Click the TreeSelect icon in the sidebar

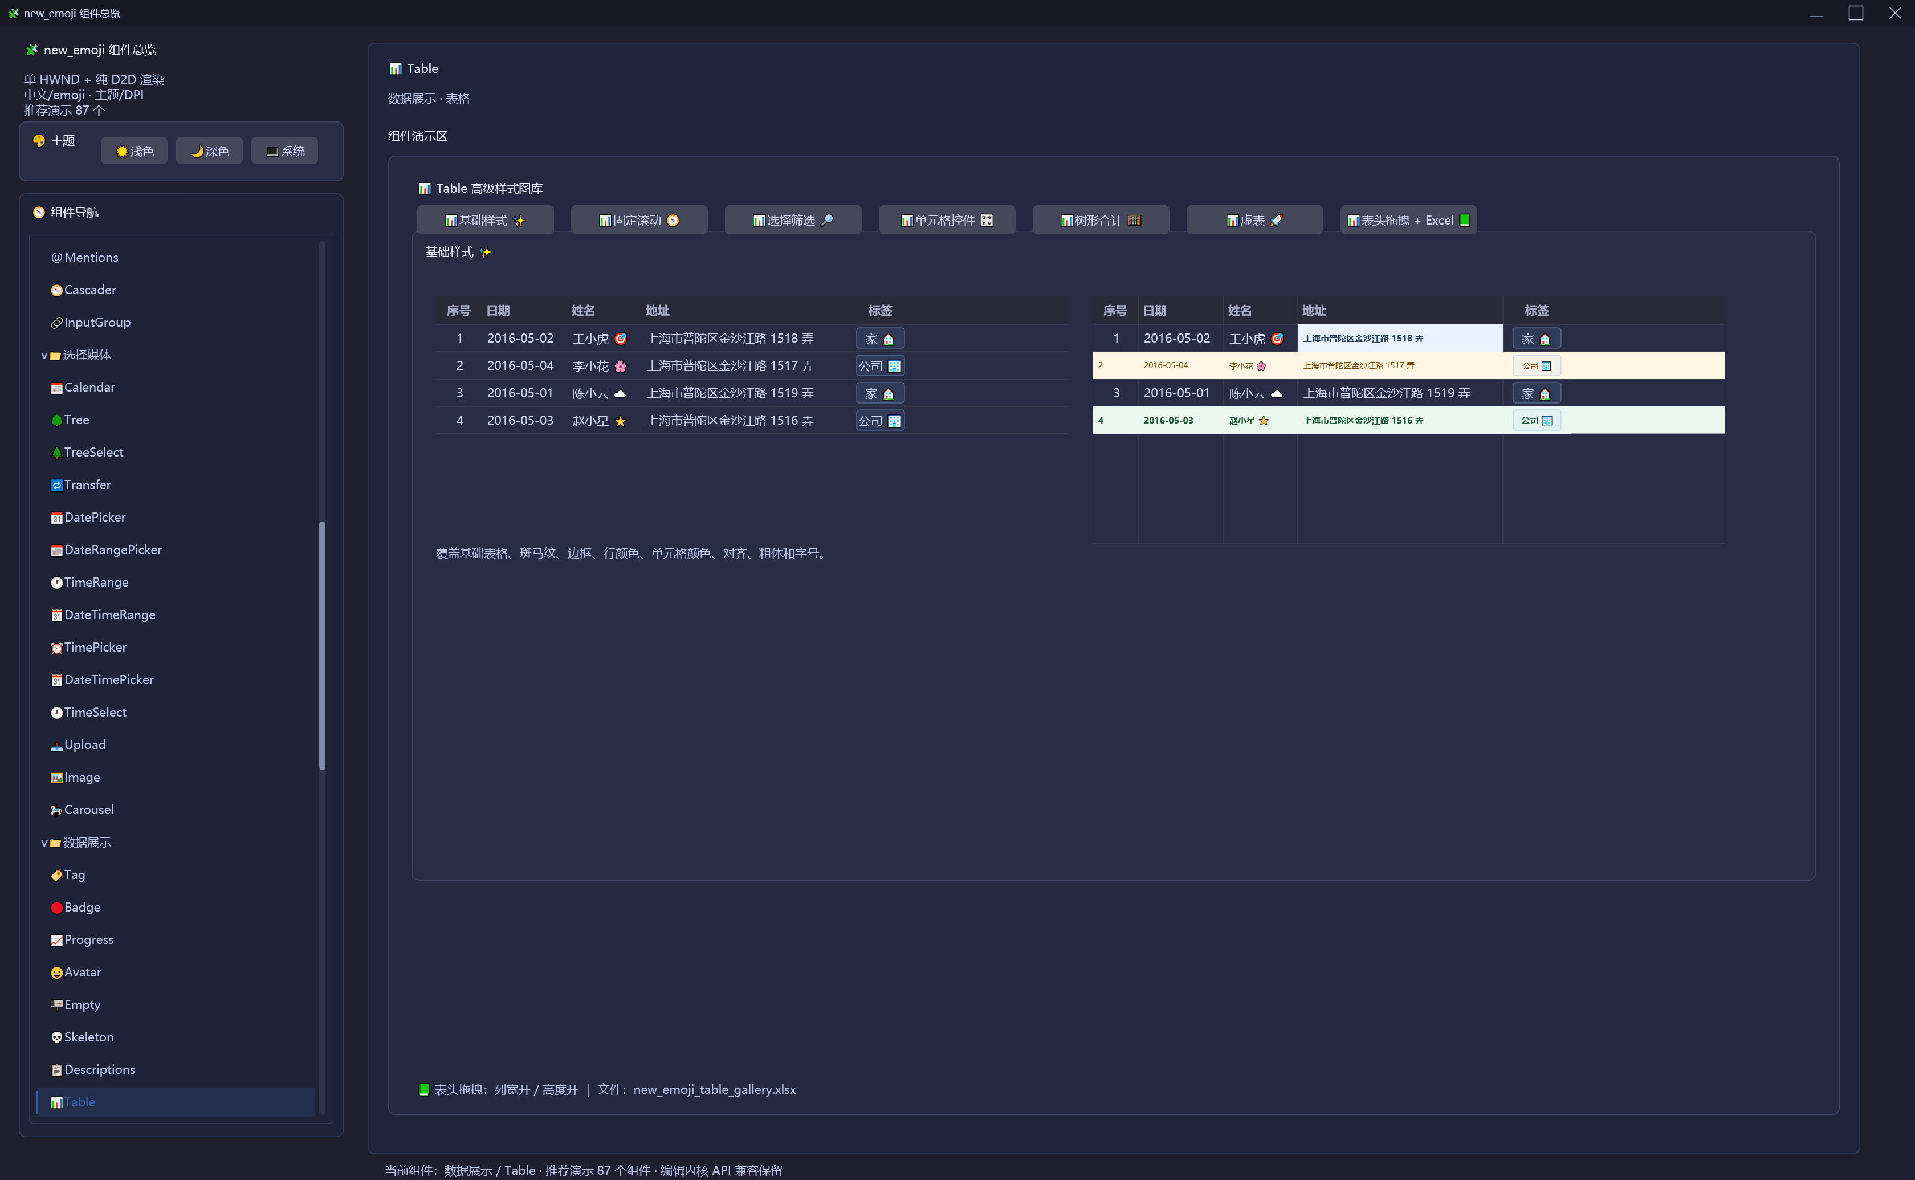click(56, 453)
